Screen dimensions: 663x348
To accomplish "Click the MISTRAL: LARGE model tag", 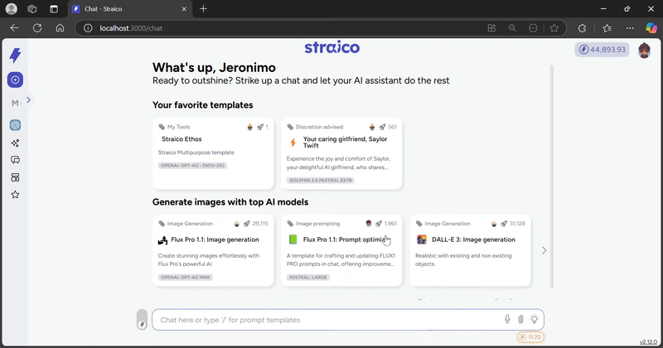I will [x=307, y=278].
